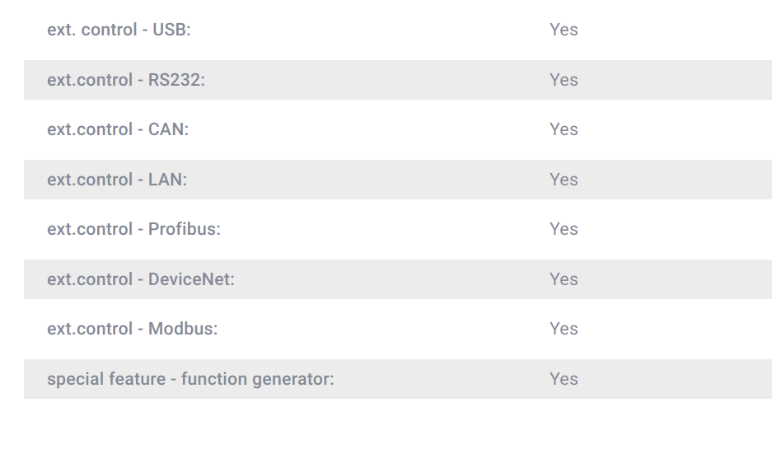This screenshot has width=772, height=454.
Task: Click the ext.control - RS232 label
Action: coord(126,80)
